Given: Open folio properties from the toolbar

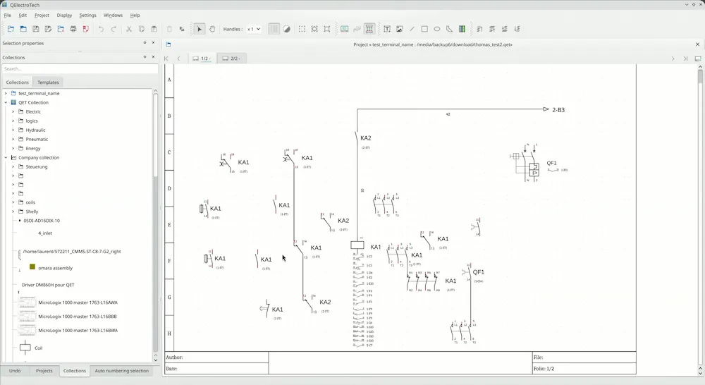Looking at the screenshot, I should point(345,29).
